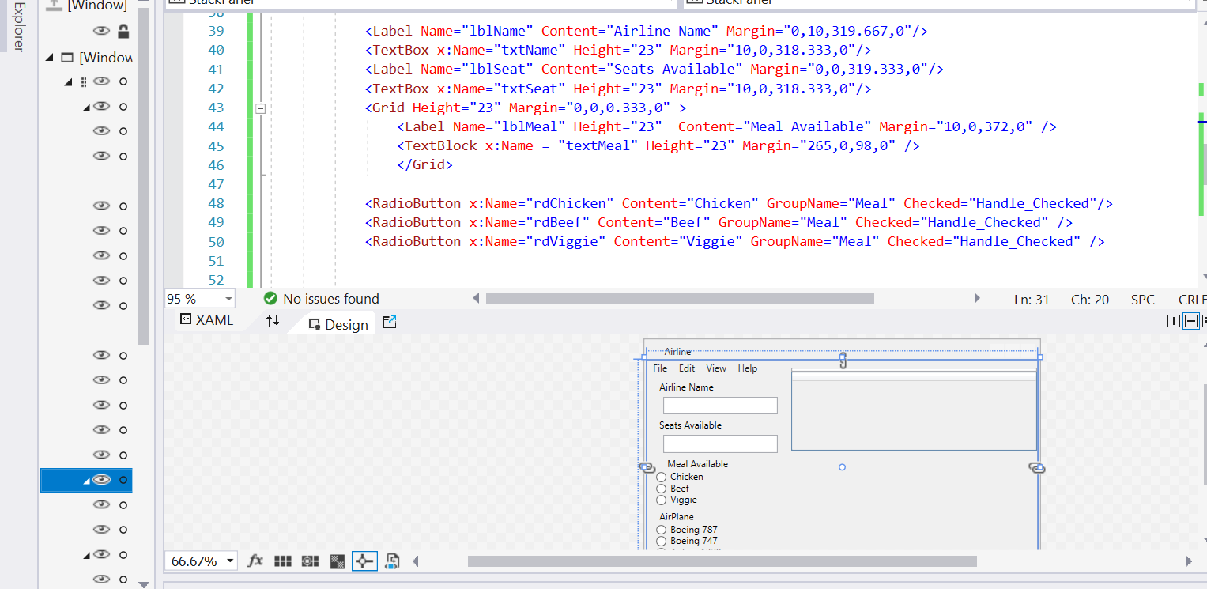
Task: Pop out the XAML view into new window
Action: (390, 322)
